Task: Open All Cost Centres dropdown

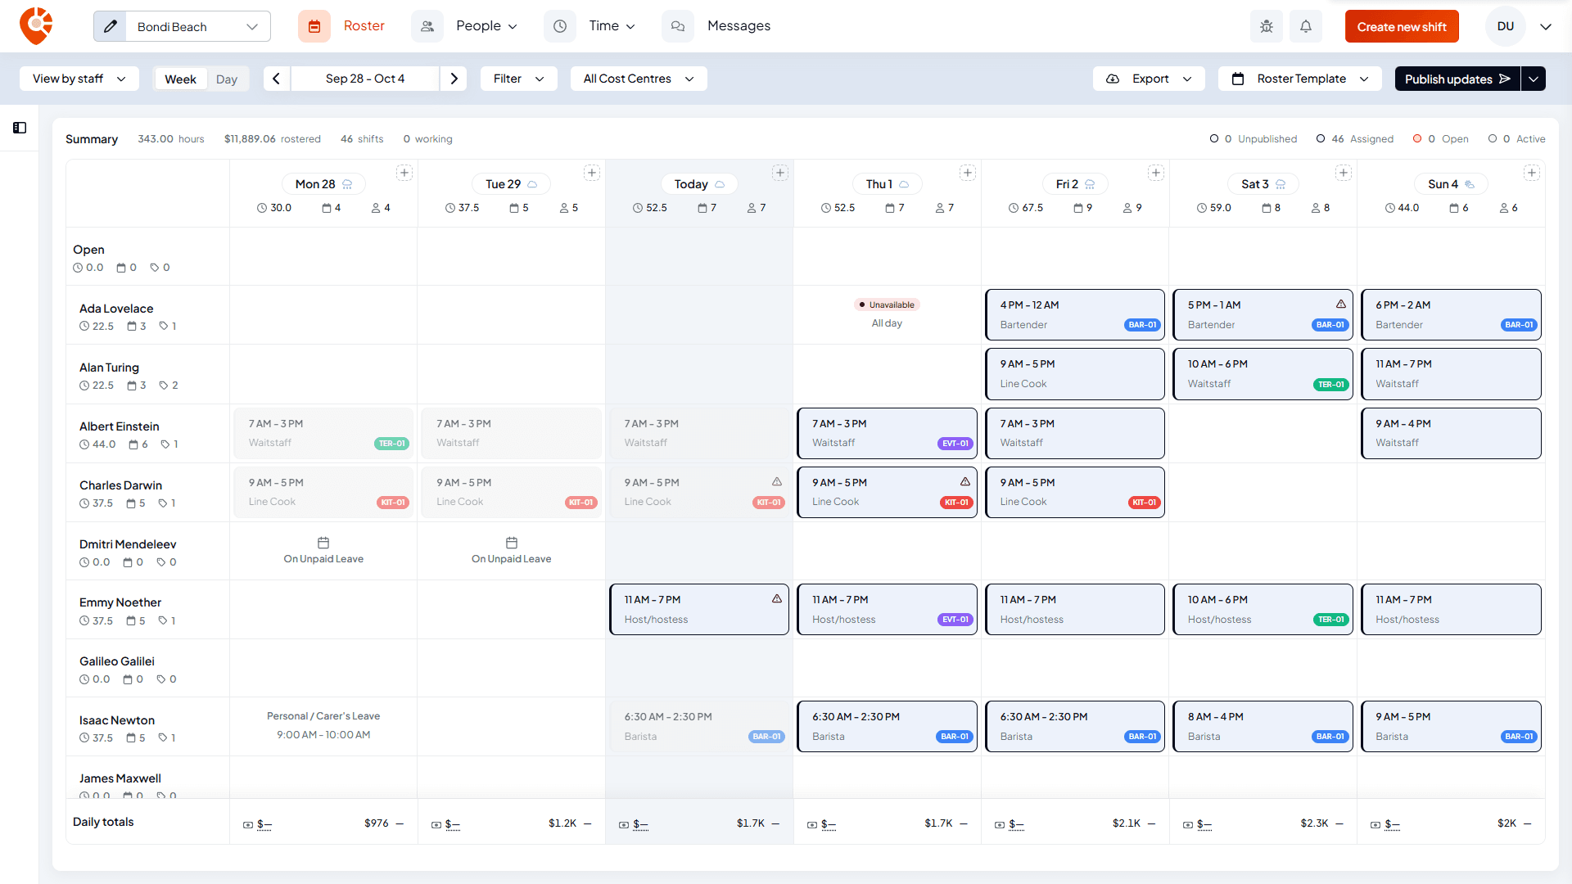Action: coord(639,79)
